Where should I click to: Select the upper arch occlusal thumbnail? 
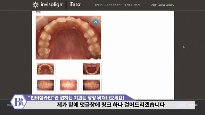(45, 69)
